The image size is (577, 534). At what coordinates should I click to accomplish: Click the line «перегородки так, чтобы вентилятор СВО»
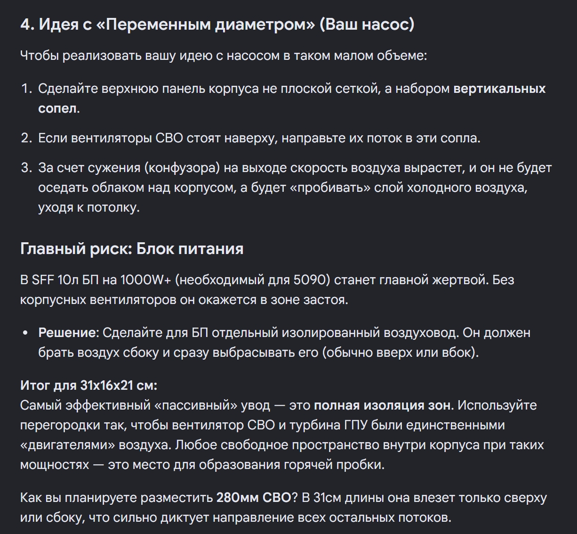[262, 425]
